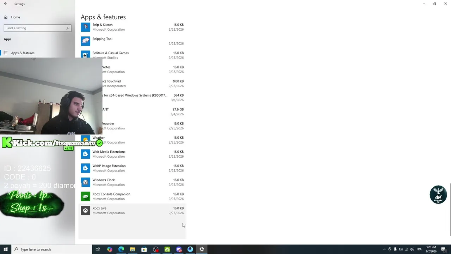Click the microphone tray icon

click(x=395, y=249)
